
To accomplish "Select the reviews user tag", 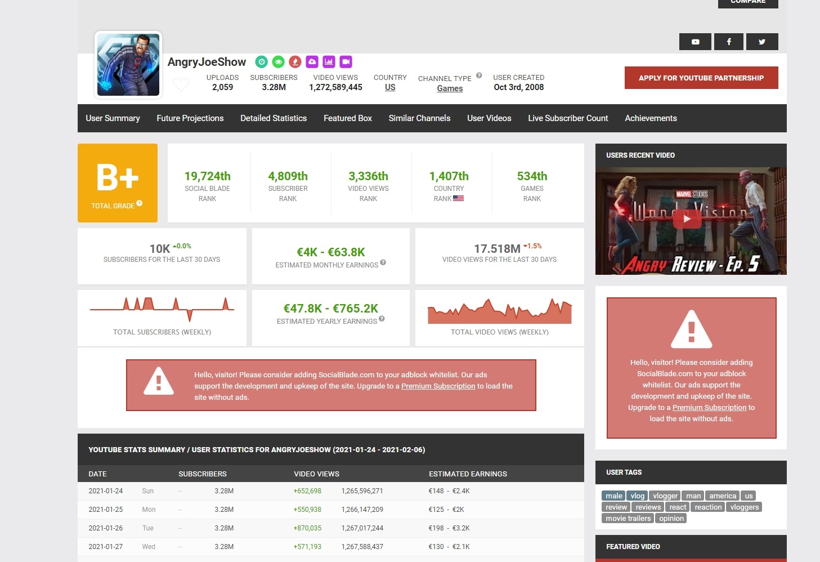I will [648, 507].
